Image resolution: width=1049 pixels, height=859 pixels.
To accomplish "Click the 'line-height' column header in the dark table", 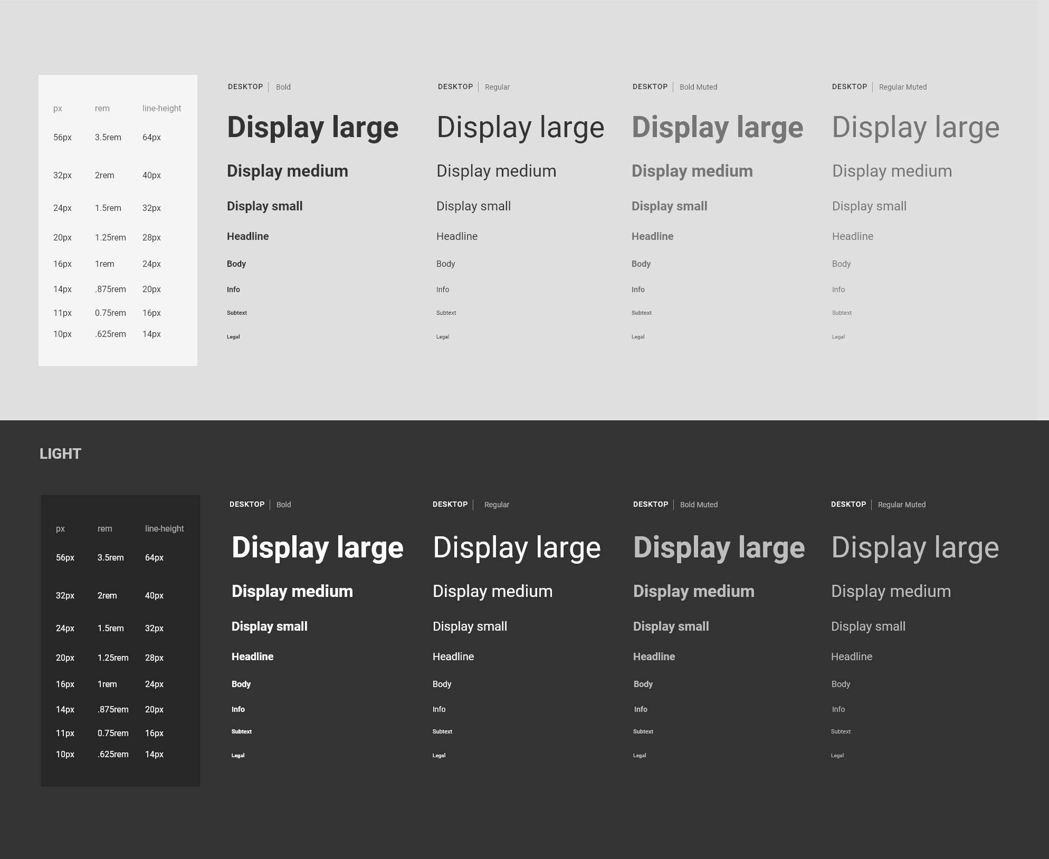I will (164, 528).
